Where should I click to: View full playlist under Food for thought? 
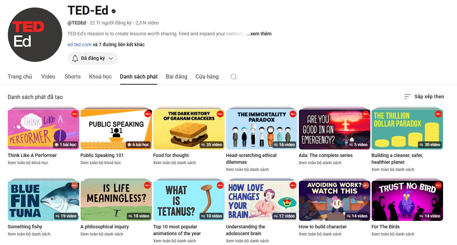pos(174,163)
